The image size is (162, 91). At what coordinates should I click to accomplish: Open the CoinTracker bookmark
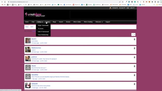point(68,5)
